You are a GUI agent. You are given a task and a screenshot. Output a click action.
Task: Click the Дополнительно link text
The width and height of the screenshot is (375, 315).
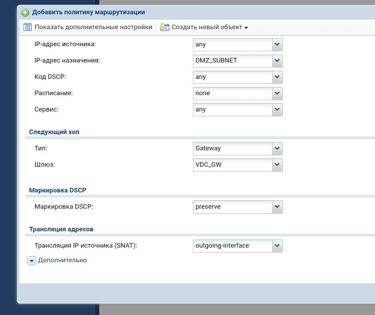62,260
